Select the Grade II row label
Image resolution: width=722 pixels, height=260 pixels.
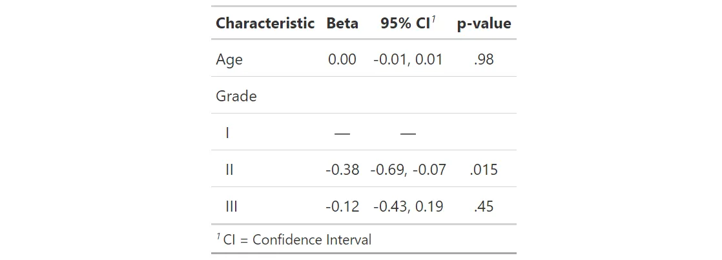[x=229, y=170]
